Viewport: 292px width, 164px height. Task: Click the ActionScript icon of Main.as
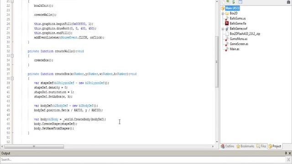coord(227,49)
